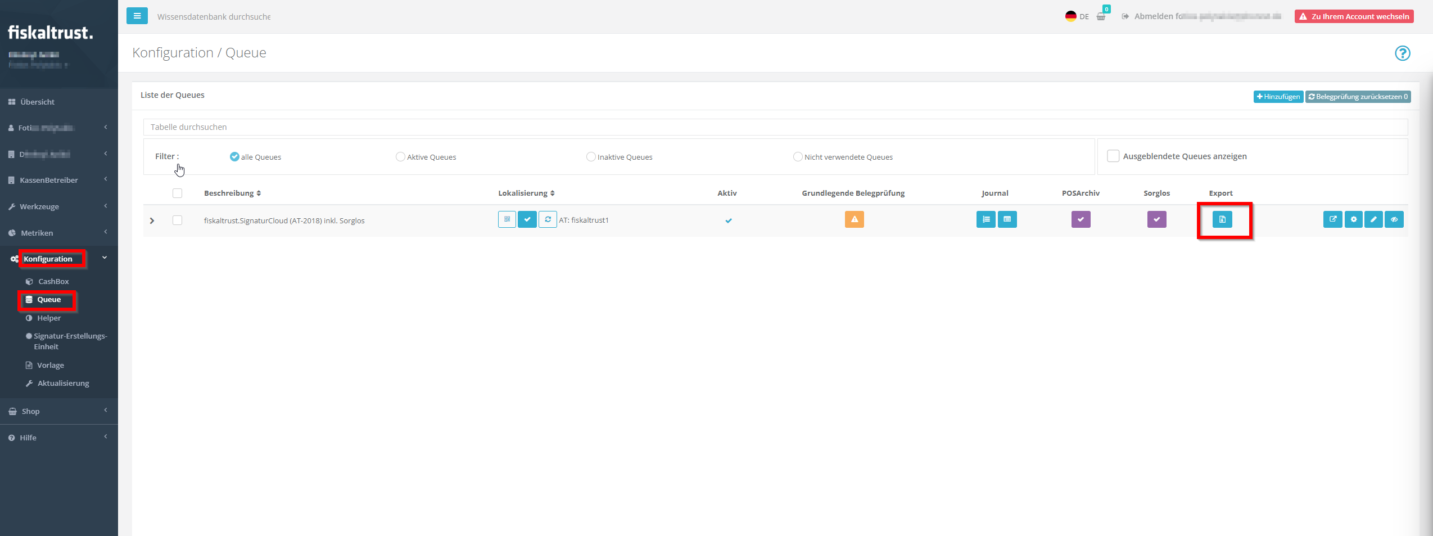Image resolution: width=1433 pixels, height=536 pixels.
Task: Click the refresh icon next to AT: fiskaltrust1
Action: pos(548,219)
